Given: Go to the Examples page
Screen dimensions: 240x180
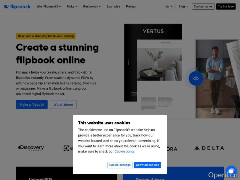Looking at the screenshot, I should click(113, 6).
